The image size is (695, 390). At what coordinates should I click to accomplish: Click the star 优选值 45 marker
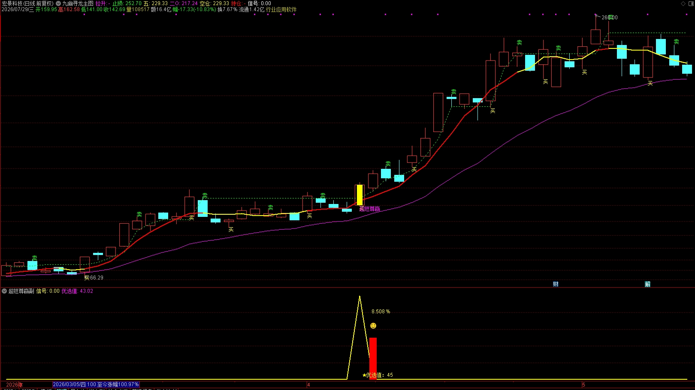(x=378, y=375)
